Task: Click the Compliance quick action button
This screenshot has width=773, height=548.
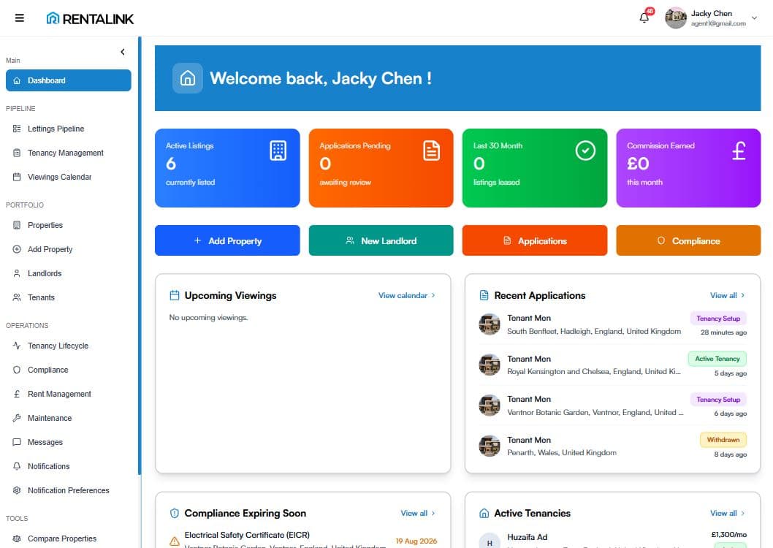Action: point(689,240)
